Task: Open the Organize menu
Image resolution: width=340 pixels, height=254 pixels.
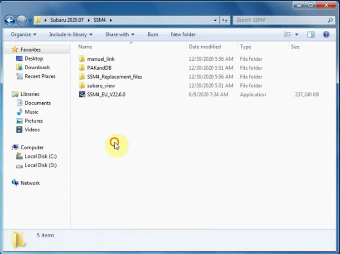Action: tap(24, 34)
